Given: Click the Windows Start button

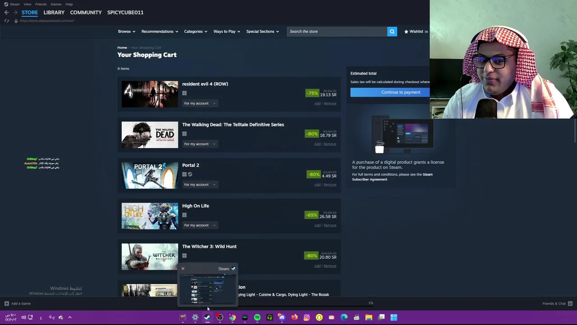Looking at the screenshot, I should click(x=394, y=317).
